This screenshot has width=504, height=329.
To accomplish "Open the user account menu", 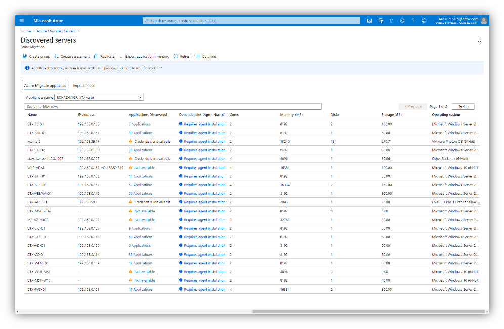I will pos(484,21).
